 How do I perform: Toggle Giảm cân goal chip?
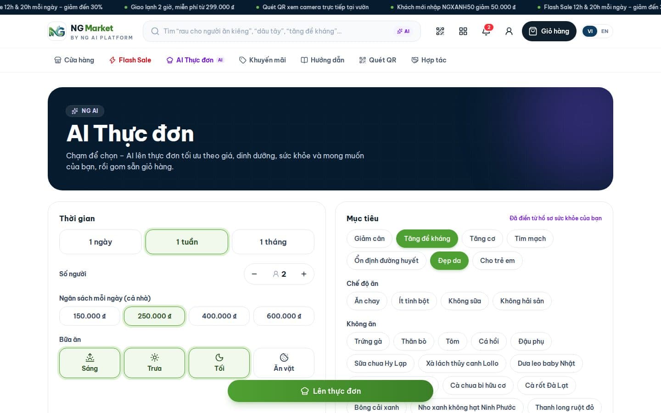370,239
